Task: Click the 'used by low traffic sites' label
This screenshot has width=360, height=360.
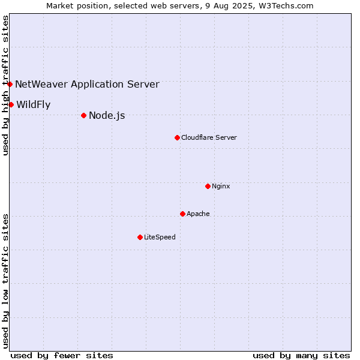Action: tap(5, 282)
